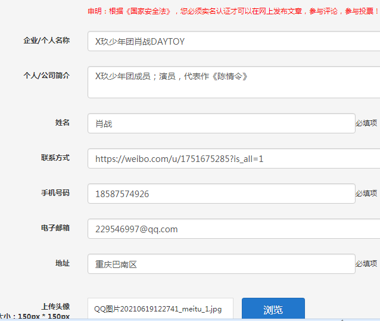
Task: Click the 地址 label
Action: 63,263
